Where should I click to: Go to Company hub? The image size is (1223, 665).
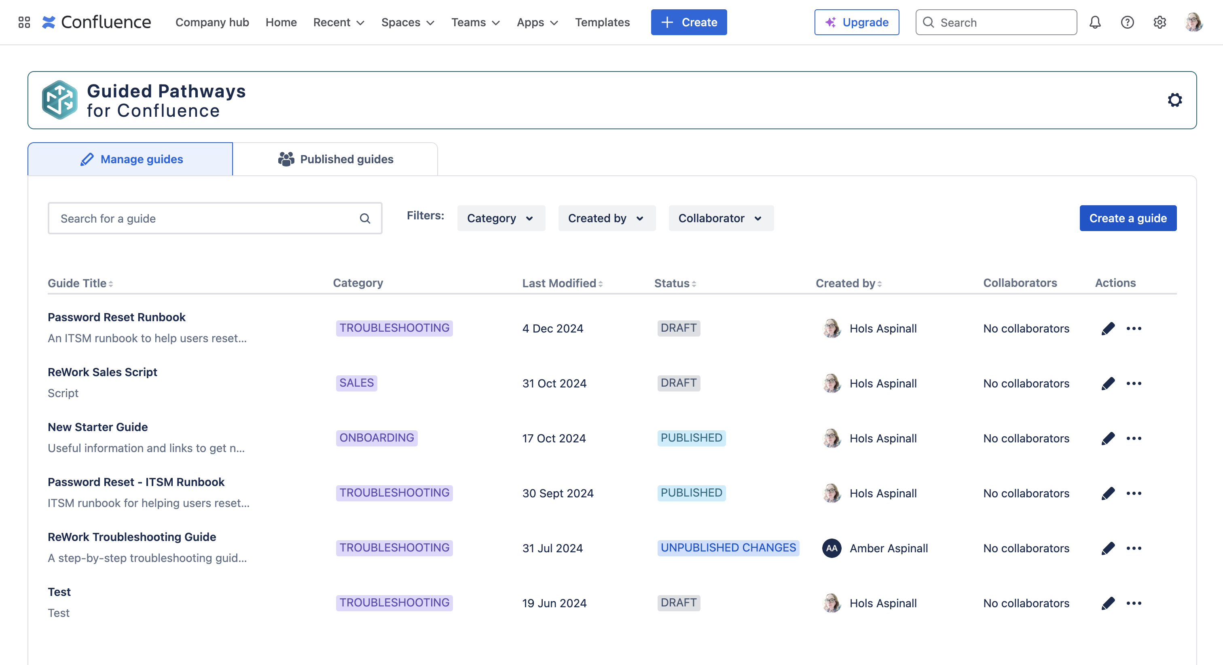[212, 22]
